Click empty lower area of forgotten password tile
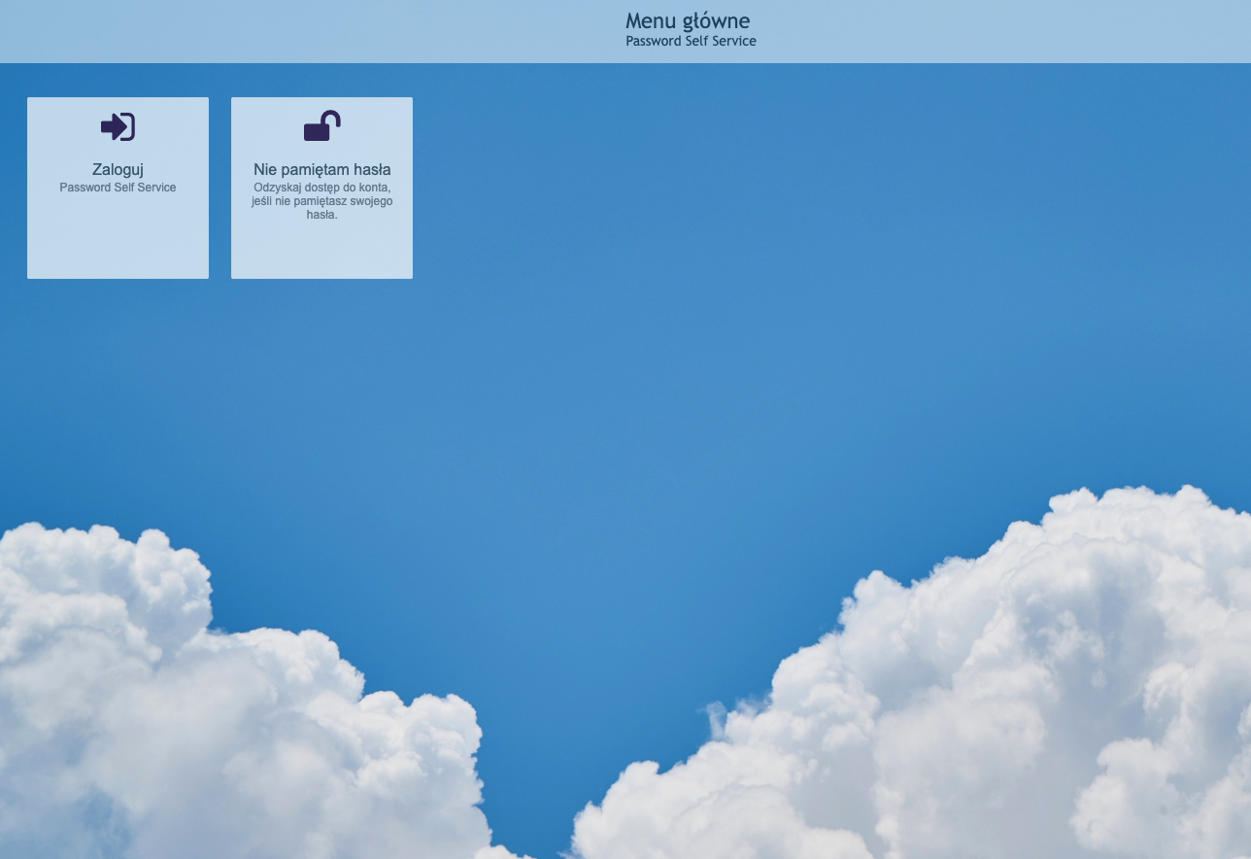1251x859 pixels. pyautogui.click(x=321, y=253)
